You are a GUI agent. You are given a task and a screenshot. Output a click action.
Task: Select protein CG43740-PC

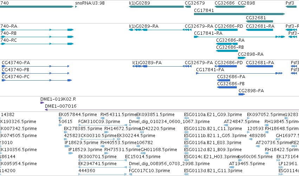point(37,80)
